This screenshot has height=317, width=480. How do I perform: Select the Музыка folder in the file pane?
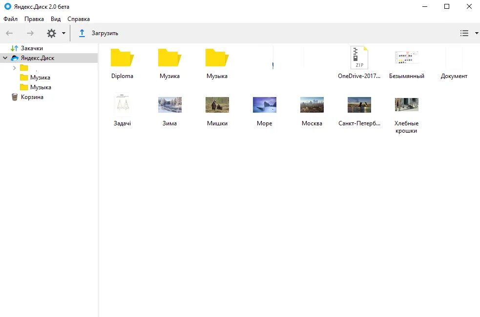coord(217,58)
